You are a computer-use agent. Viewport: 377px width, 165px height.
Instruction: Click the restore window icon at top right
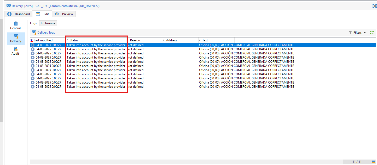(x=374, y=6)
